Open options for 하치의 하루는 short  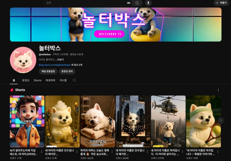coord(112,151)
